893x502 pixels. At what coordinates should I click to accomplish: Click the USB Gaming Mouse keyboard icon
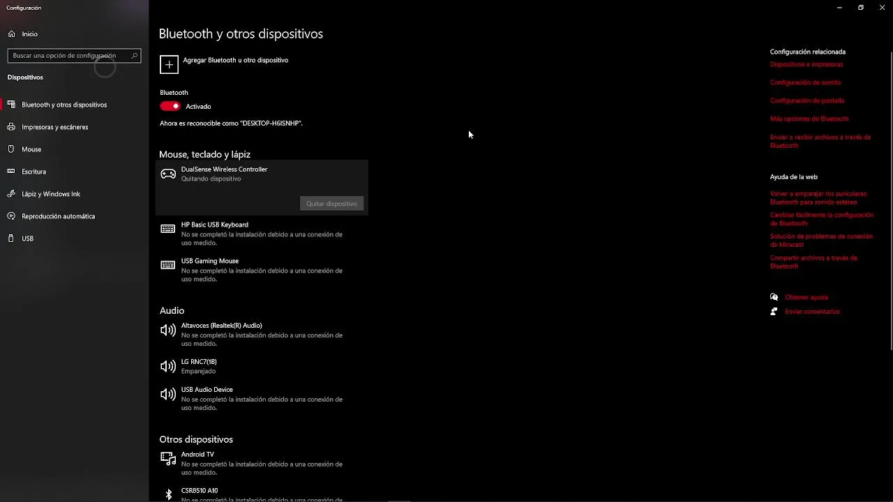[168, 265]
